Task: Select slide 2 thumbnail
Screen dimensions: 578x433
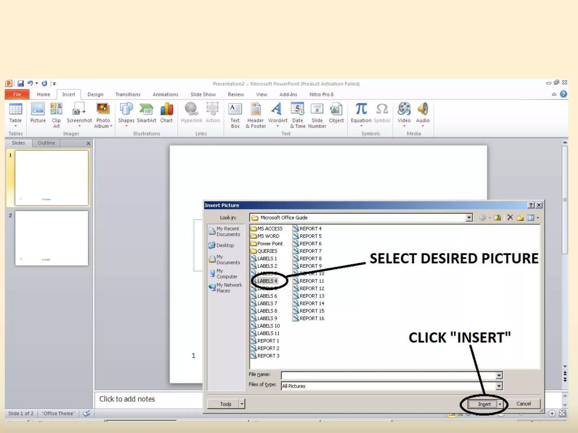Action: click(51, 238)
